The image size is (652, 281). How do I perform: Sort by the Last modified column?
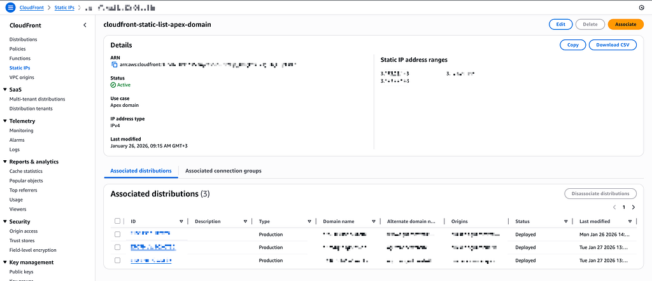pyautogui.click(x=630, y=221)
